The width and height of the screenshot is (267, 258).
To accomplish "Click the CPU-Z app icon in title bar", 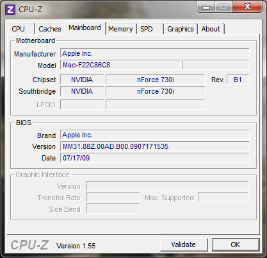I will tap(10, 10).
